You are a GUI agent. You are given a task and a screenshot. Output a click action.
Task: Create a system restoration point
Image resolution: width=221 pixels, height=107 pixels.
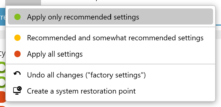click(x=81, y=91)
